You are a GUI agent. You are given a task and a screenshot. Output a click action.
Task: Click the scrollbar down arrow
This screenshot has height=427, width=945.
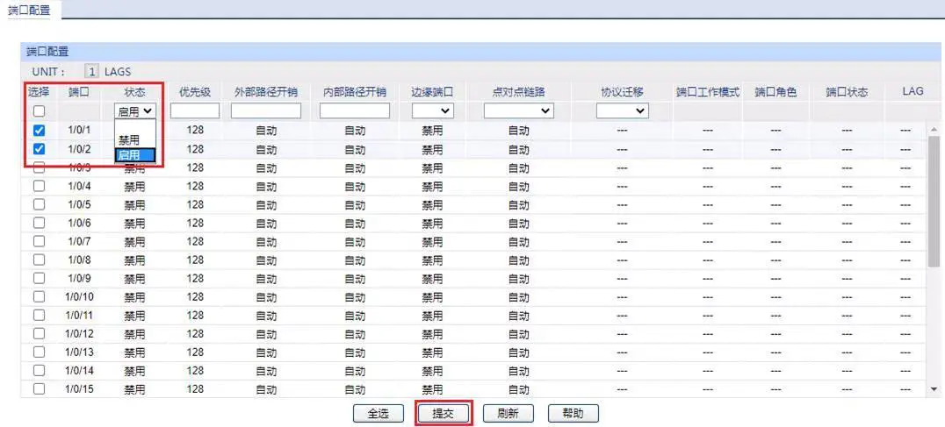coord(934,388)
